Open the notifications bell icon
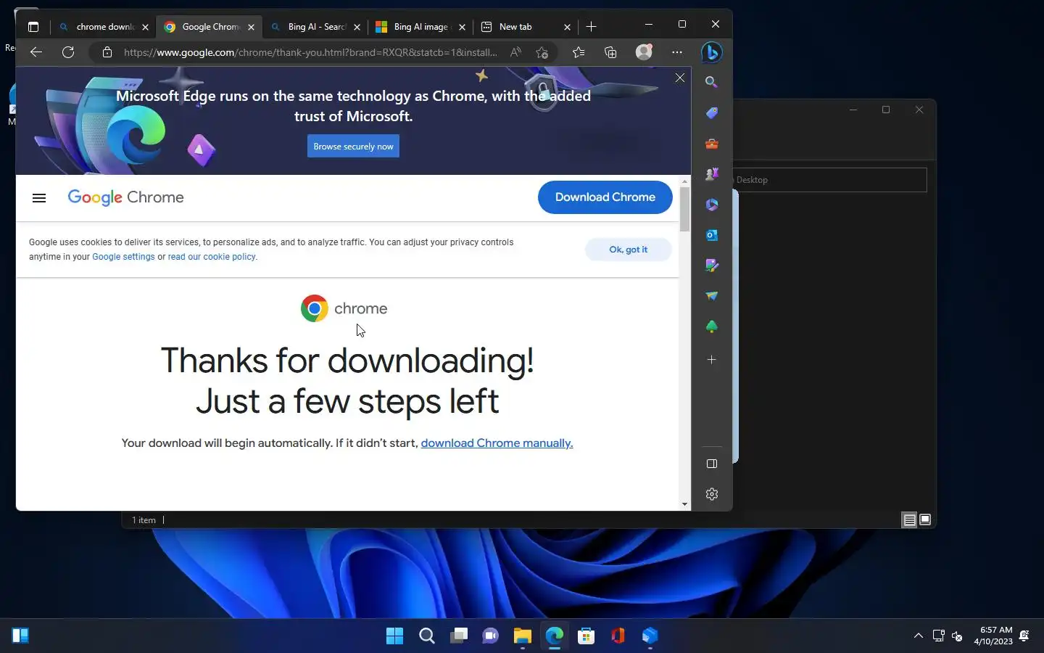1044x653 pixels. point(1024,636)
